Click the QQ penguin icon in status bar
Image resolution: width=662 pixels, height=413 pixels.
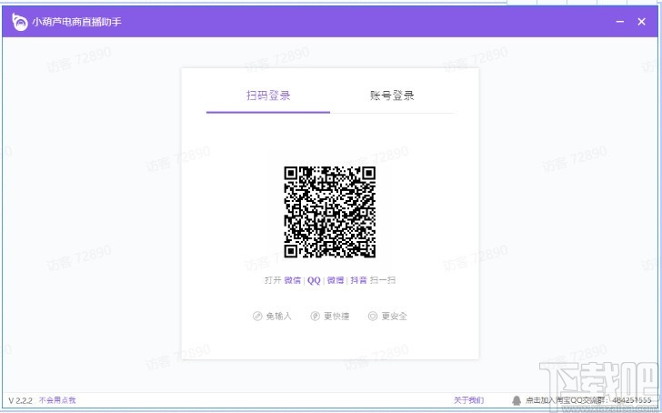(516, 400)
